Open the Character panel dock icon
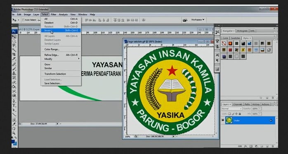The height and width of the screenshot is (154, 288). click(217, 55)
